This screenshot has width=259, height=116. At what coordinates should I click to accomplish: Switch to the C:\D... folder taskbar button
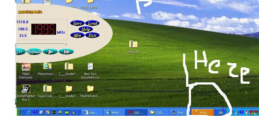point(158,112)
